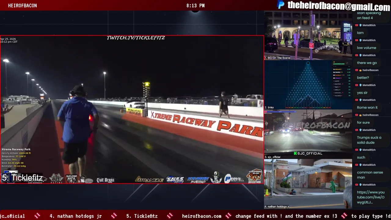Click the bacon icon before 'to play type' text
Image resolution: width=391 pixels, height=220 pixels.
click(x=344, y=216)
